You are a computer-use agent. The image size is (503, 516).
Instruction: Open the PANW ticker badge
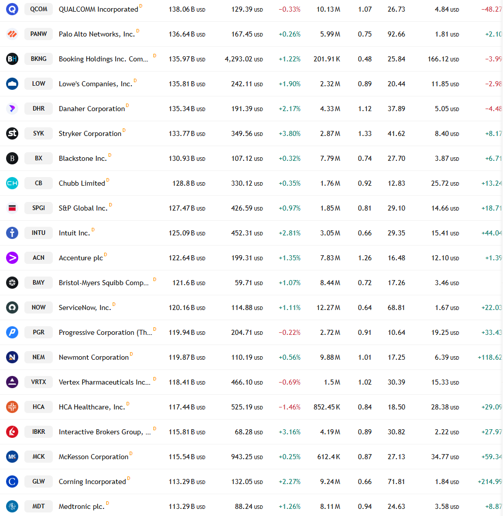(39, 34)
